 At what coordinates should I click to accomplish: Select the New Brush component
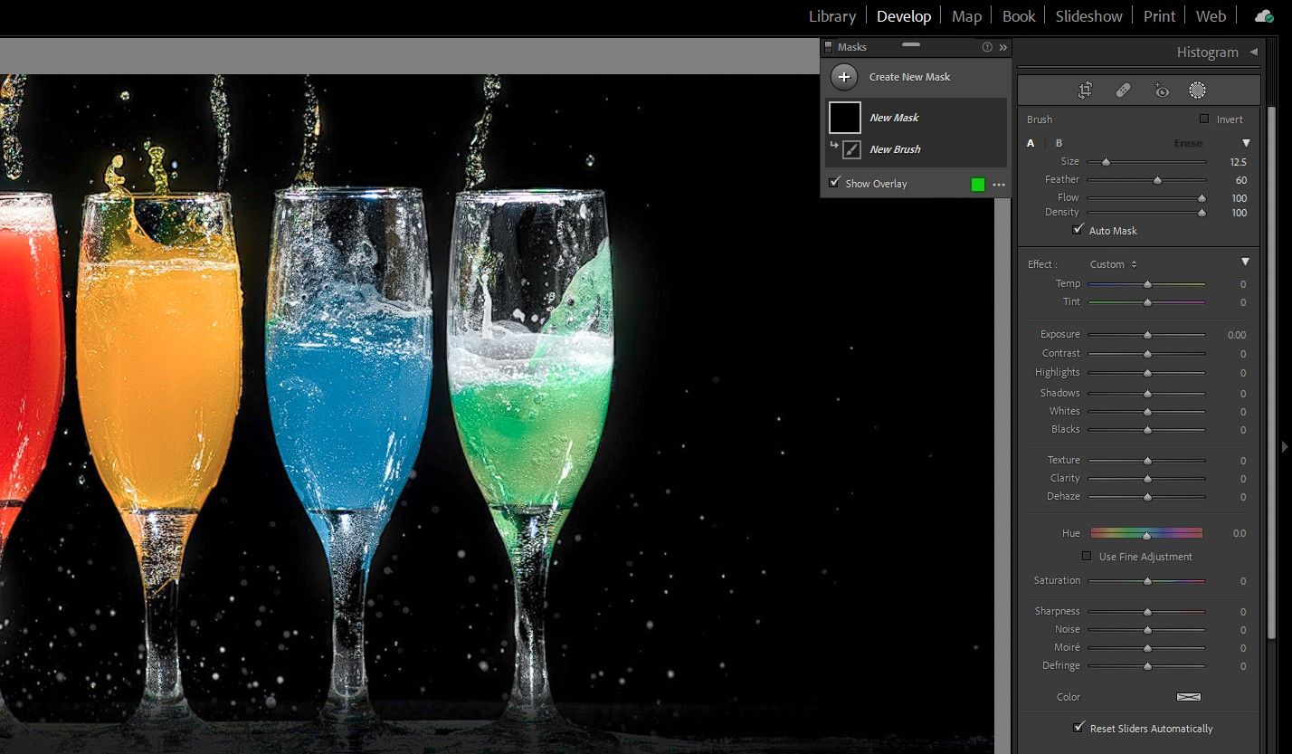point(916,149)
